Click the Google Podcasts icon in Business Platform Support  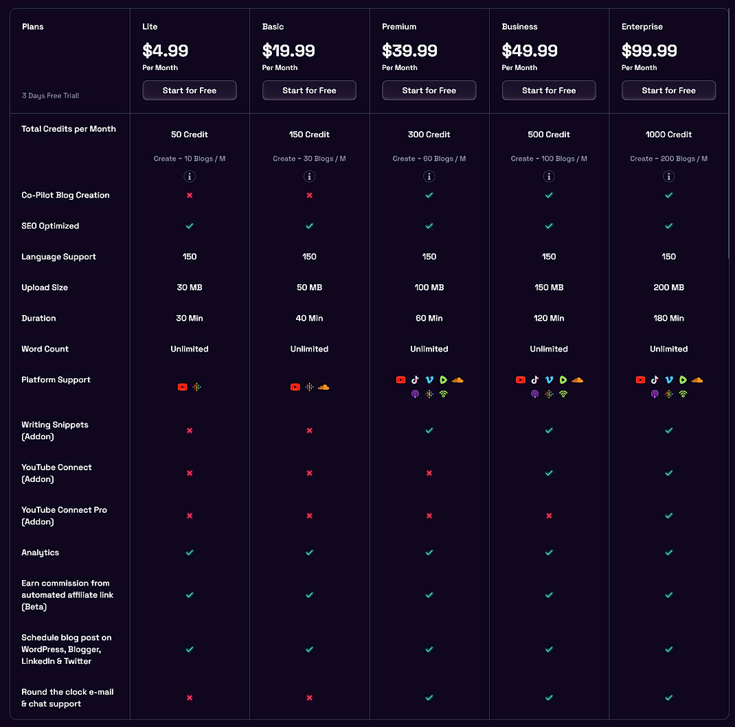click(549, 394)
